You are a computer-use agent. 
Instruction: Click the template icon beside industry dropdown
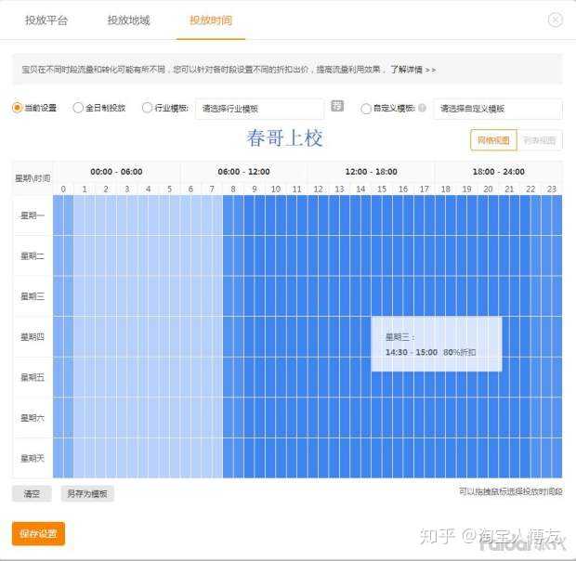click(x=337, y=106)
